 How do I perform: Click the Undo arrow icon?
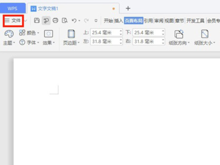[x=74, y=21]
